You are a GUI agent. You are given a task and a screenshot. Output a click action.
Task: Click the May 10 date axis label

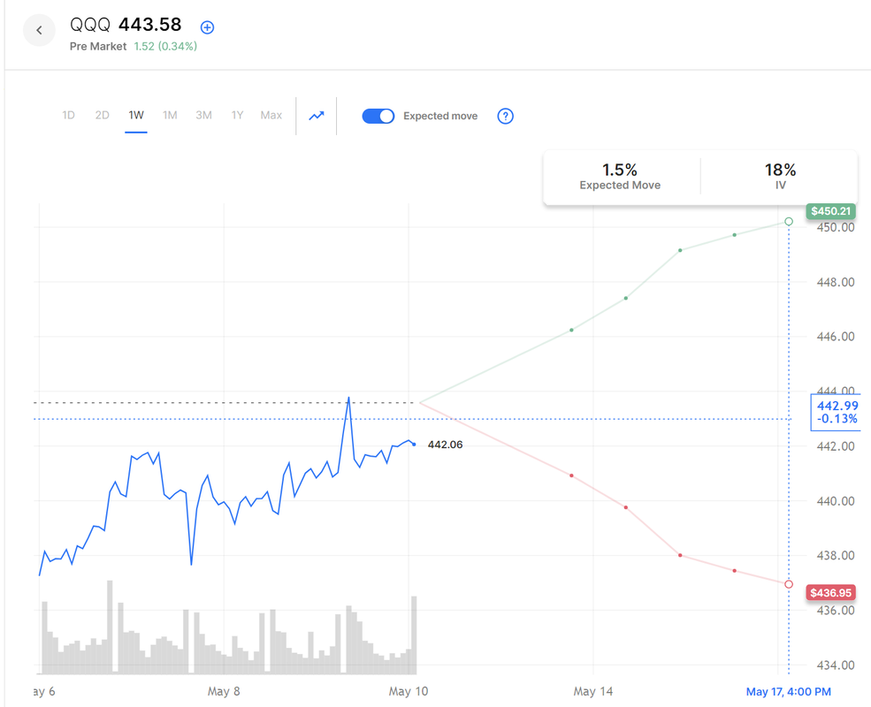[x=409, y=691]
